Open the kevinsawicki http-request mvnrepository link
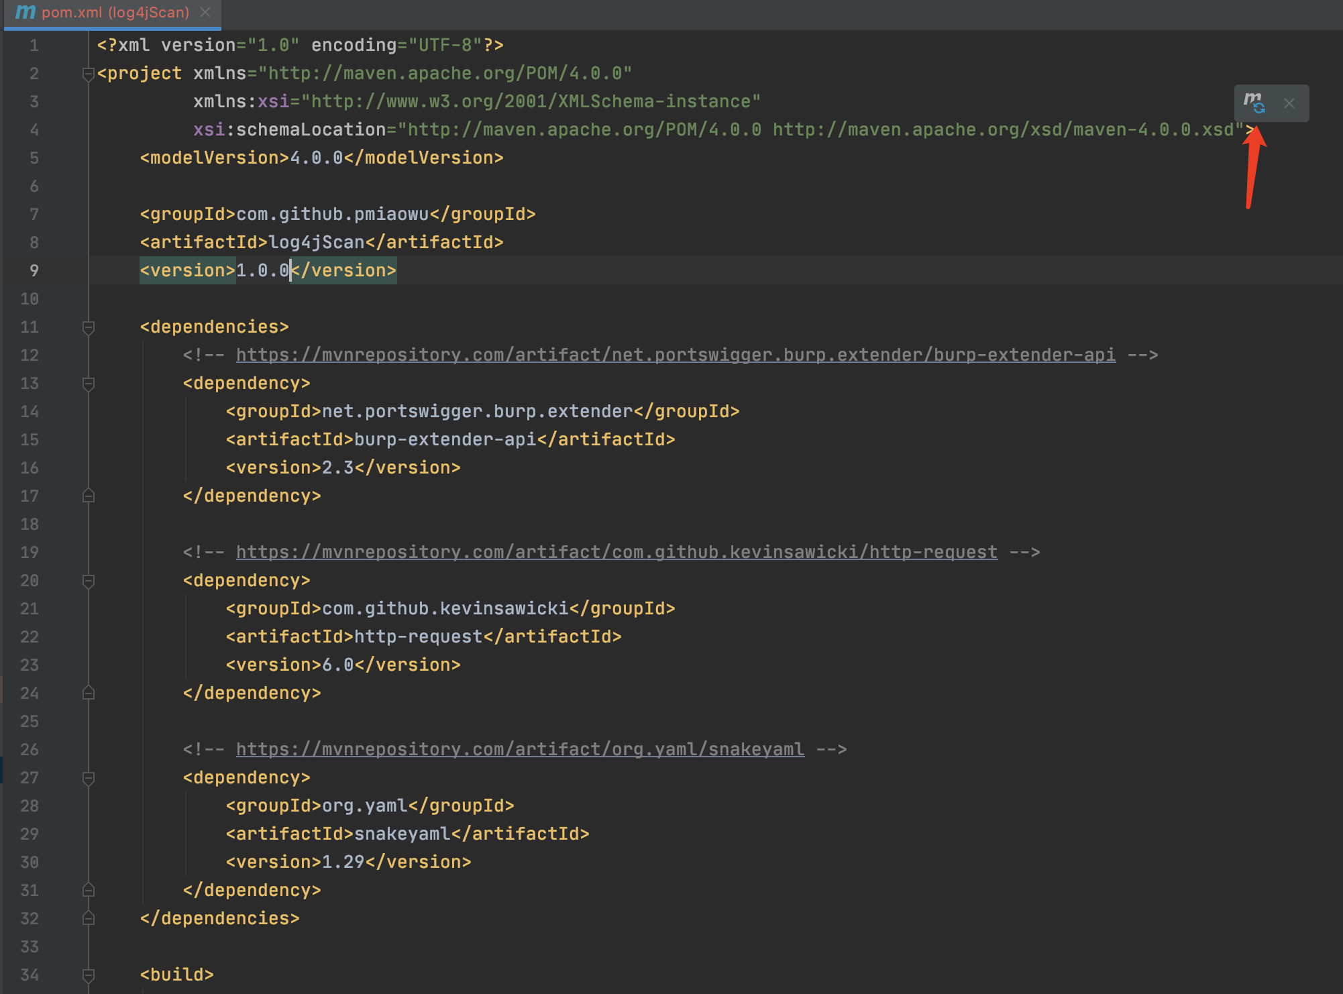This screenshot has width=1343, height=994. [x=616, y=552]
